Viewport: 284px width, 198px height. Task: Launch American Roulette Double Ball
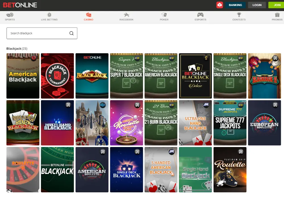[126, 123]
